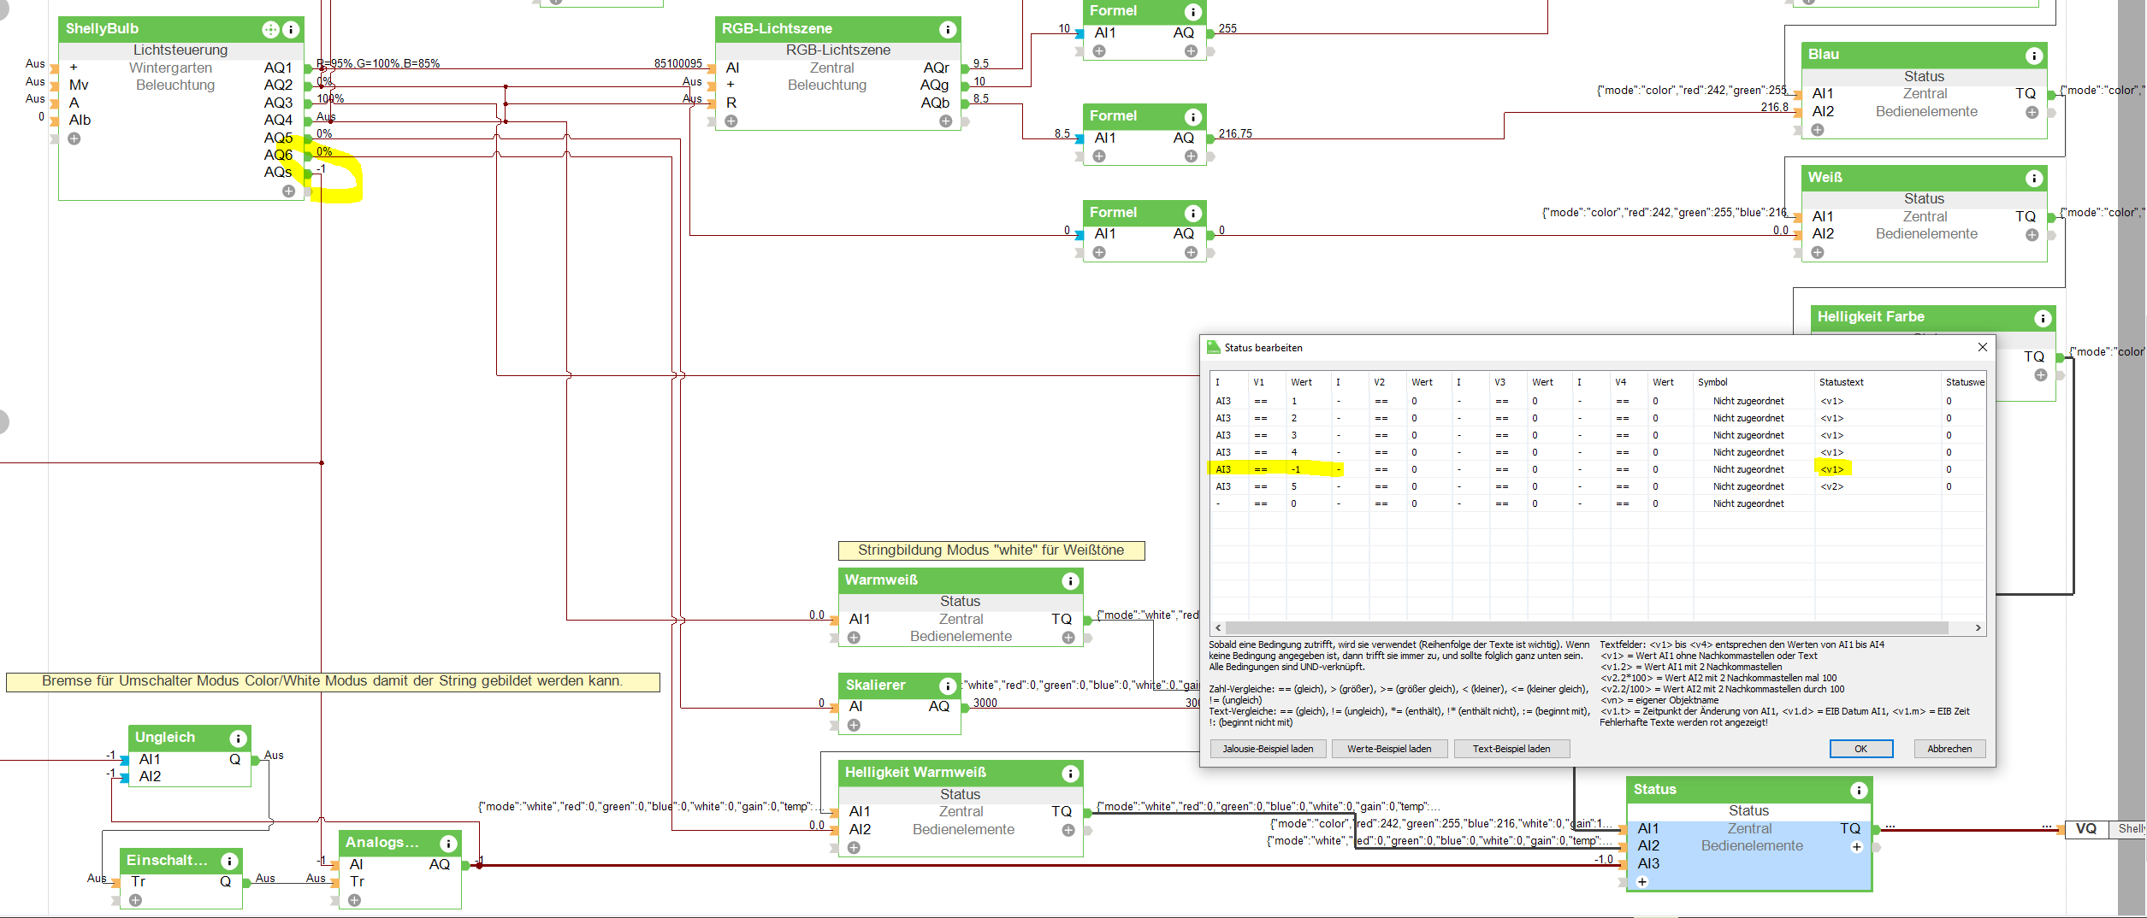Select the Ungleich block title
2147x918 pixels.
pyautogui.click(x=165, y=738)
